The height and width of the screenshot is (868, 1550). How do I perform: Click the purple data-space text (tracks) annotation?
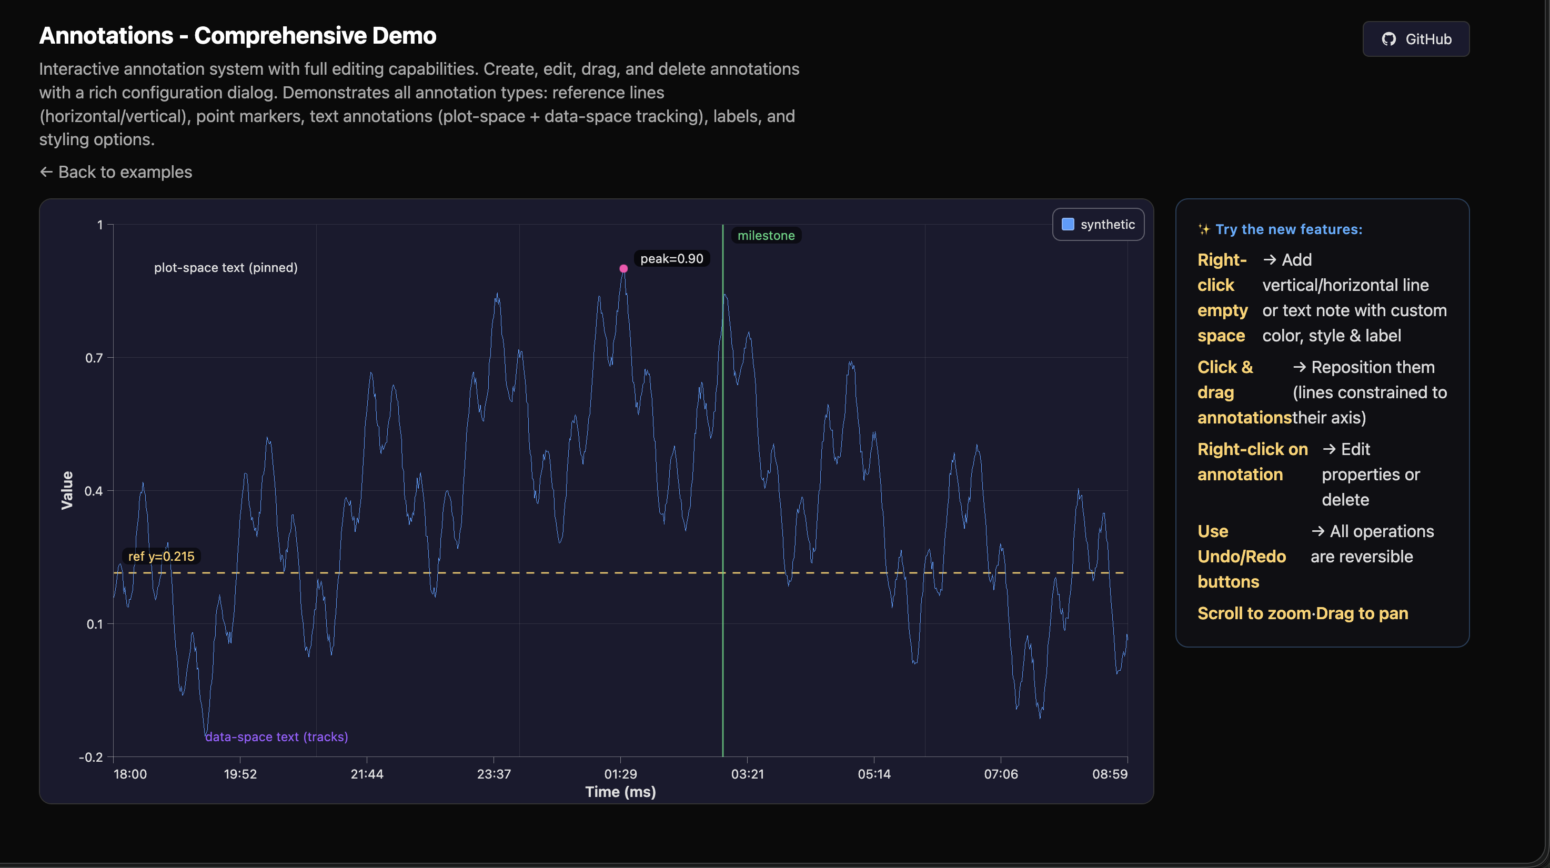[x=276, y=737]
